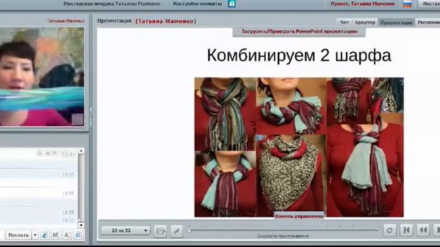Go to previous slide with rewind button
Viewport: 440px width, 247px height.
coord(423,231)
